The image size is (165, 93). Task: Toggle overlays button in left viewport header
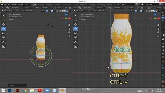[52, 11]
